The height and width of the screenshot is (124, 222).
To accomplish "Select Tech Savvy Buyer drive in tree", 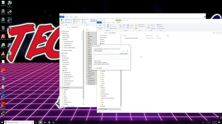I will pyautogui.click(x=69, y=81).
